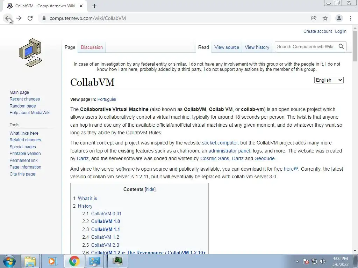Follow the external 'here' download link
Image resolution: width=358 pixels, height=268 pixels.
291,169
